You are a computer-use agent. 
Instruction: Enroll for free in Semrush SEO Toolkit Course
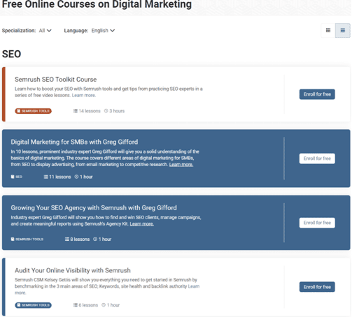(x=317, y=94)
